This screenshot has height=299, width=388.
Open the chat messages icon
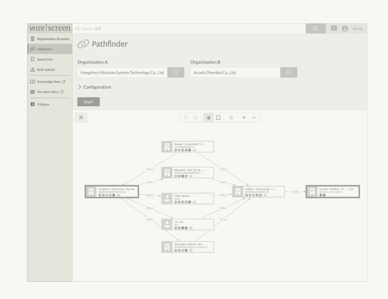coord(334,29)
